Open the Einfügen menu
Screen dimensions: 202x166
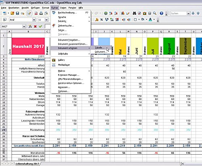pos(35,8)
